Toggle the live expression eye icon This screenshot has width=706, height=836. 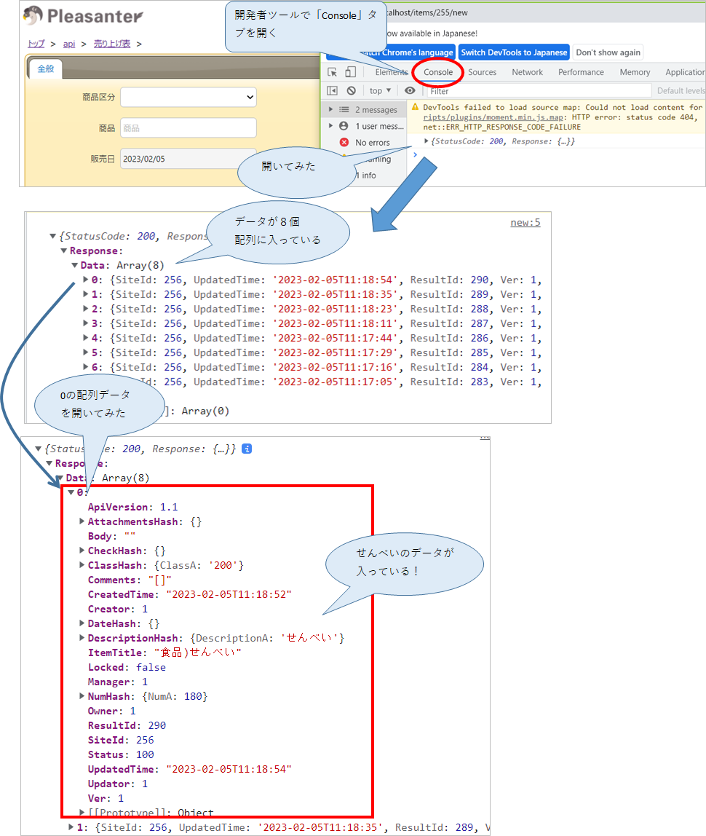[x=409, y=91]
